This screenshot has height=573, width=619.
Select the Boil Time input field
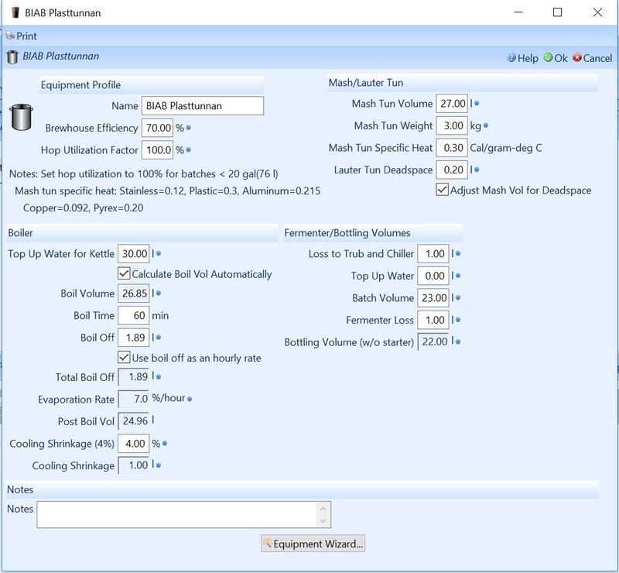[x=132, y=315]
